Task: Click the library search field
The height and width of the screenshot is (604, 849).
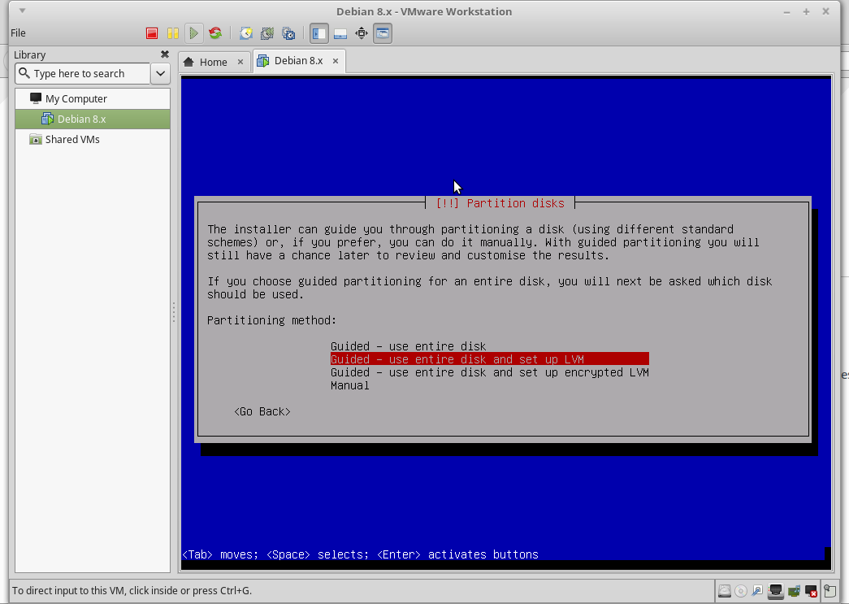Action: coord(82,74)
